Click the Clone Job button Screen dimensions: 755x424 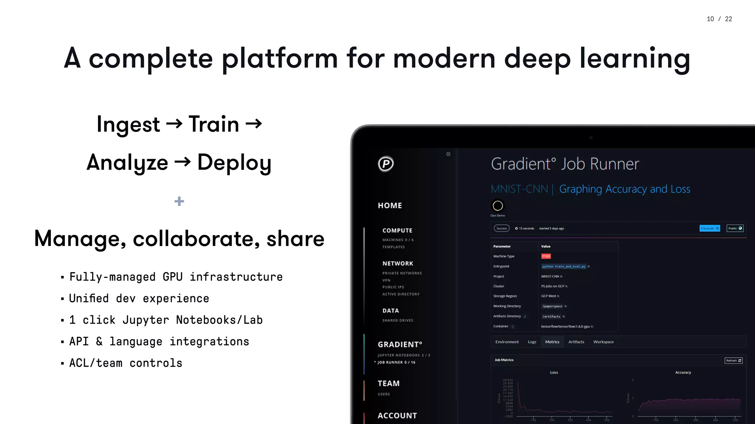point(710,228)
